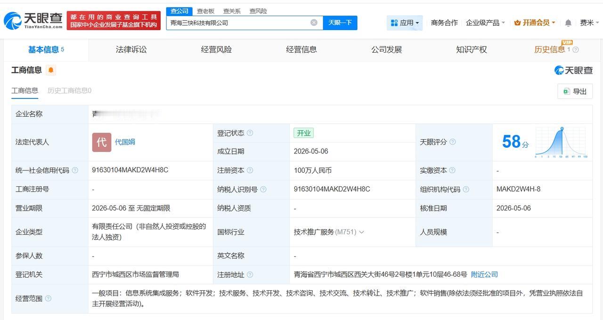This screenshot has width=603, height=320.
Task: Click help icon beside 历史信息 tab
Action: point(575,49)
